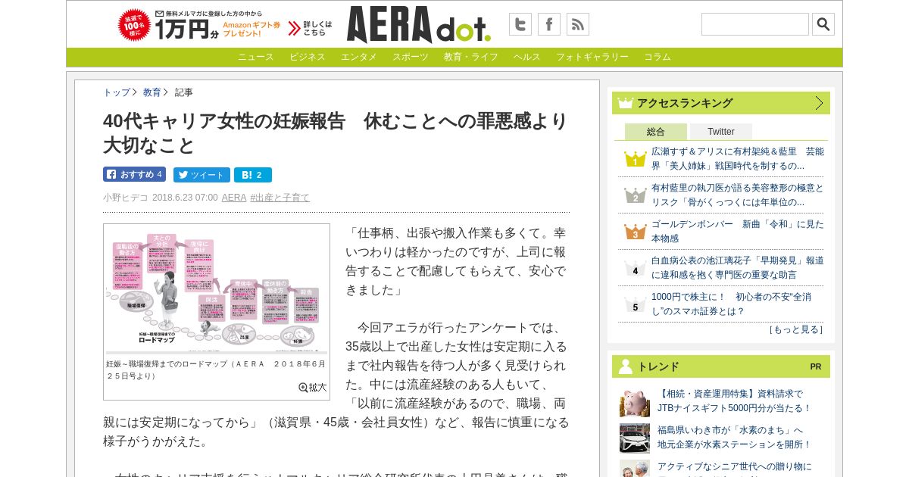The width and height of the screenshot is (909, 477).
Task: Open the エンタメ menu
Action: point(359,58)
